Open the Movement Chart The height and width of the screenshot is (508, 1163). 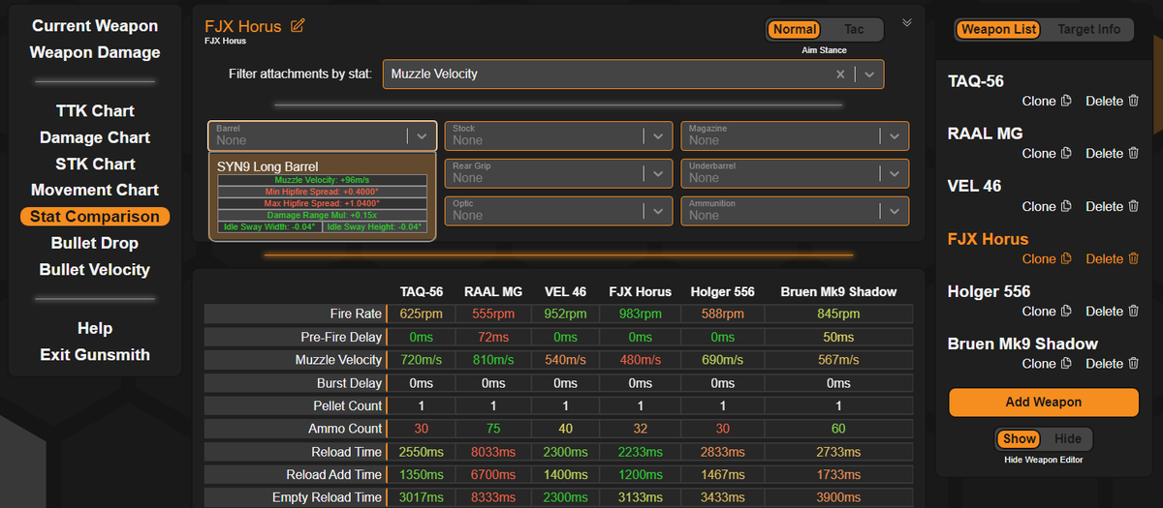point(95,190)
